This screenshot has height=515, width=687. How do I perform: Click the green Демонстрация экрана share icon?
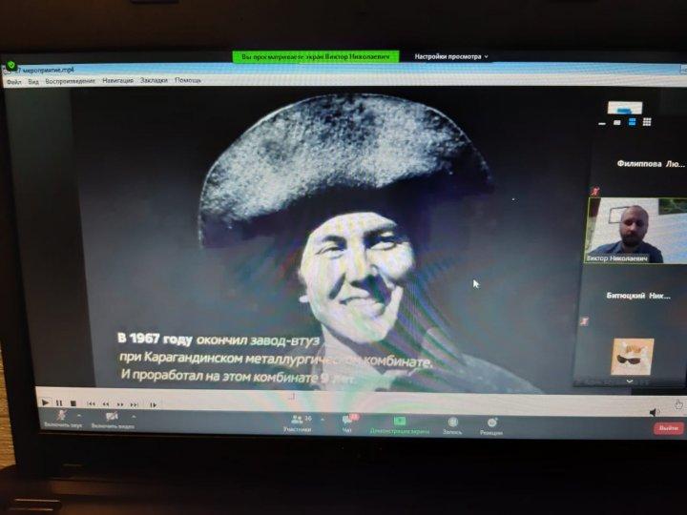coord(400,422)
